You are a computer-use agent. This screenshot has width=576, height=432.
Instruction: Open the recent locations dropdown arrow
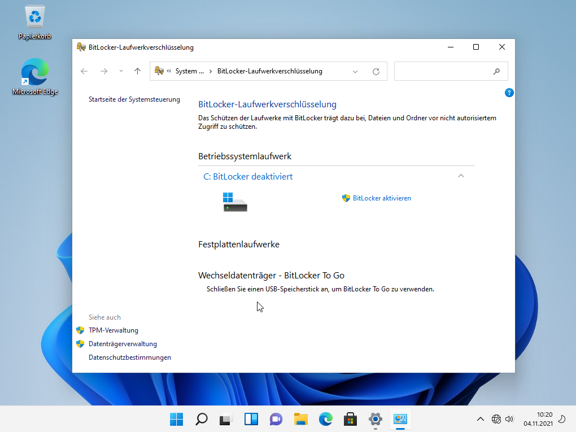121,71
